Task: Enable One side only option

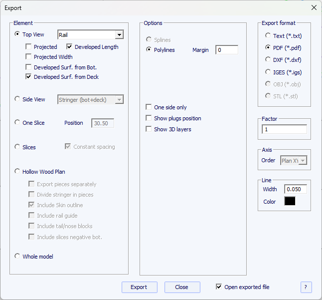Action: 149,107
